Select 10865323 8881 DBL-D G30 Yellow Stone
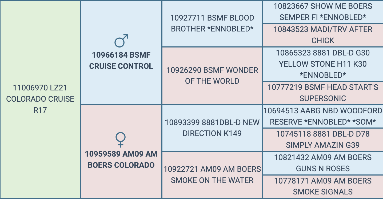The height and width of the screenshot is (199, 383). click(x=323, y=64)
